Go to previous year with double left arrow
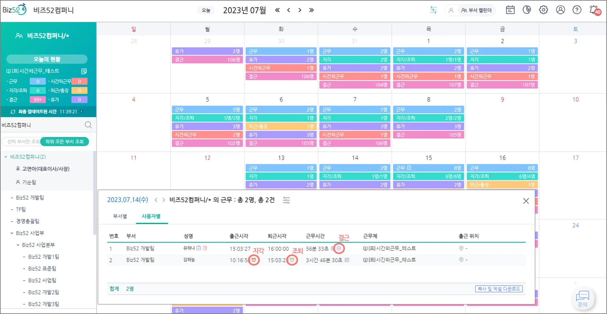Viewport: 607px width, 314px height. click(277, 10)
